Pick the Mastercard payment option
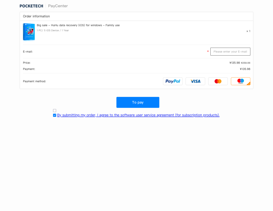The width and height of the screenshot is (273, 211). (218, 81)
